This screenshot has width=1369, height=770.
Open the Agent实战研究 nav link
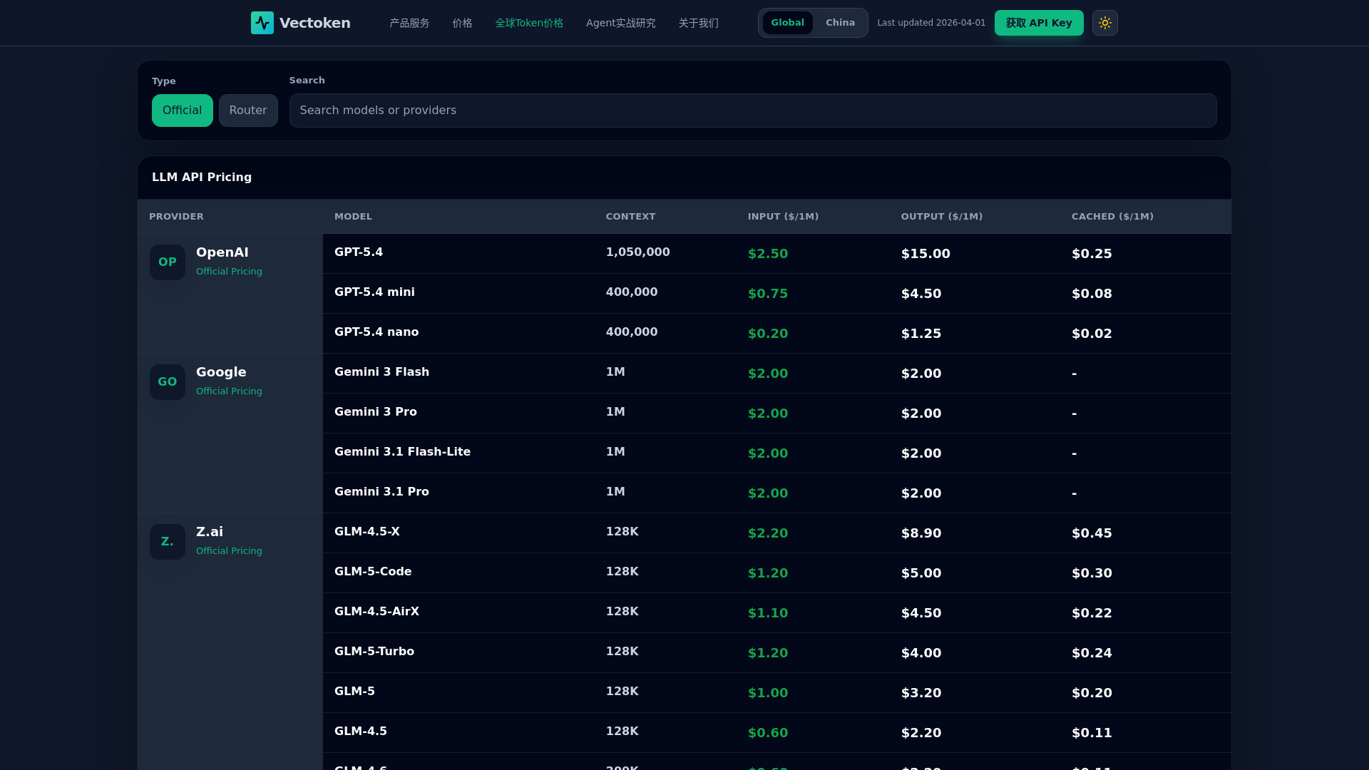coord(621,23)
